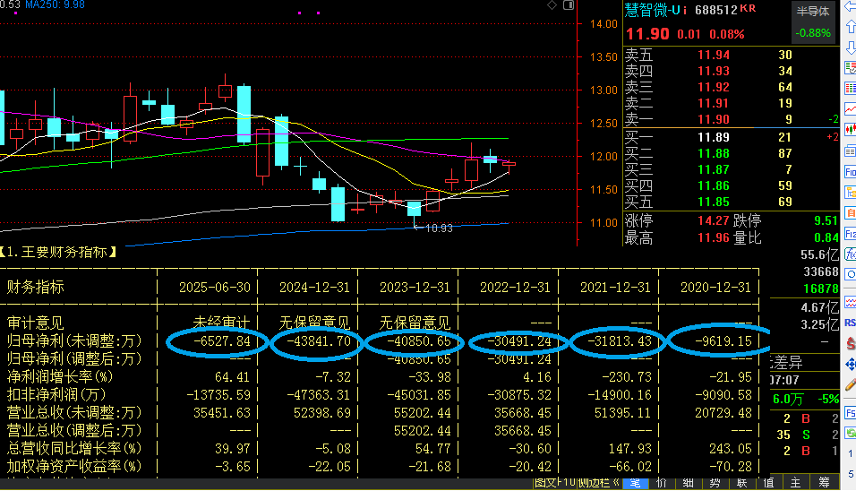Screen dimensions: 856x491
Task: Click the 2024-12-31 column header
Action: [x=314, y=288]
